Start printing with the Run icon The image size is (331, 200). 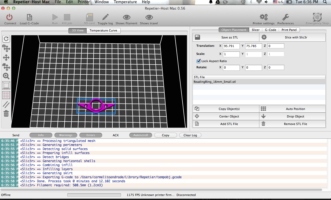click(55, 17)
